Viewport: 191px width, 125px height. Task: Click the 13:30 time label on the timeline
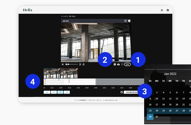(x=78, y=88)
